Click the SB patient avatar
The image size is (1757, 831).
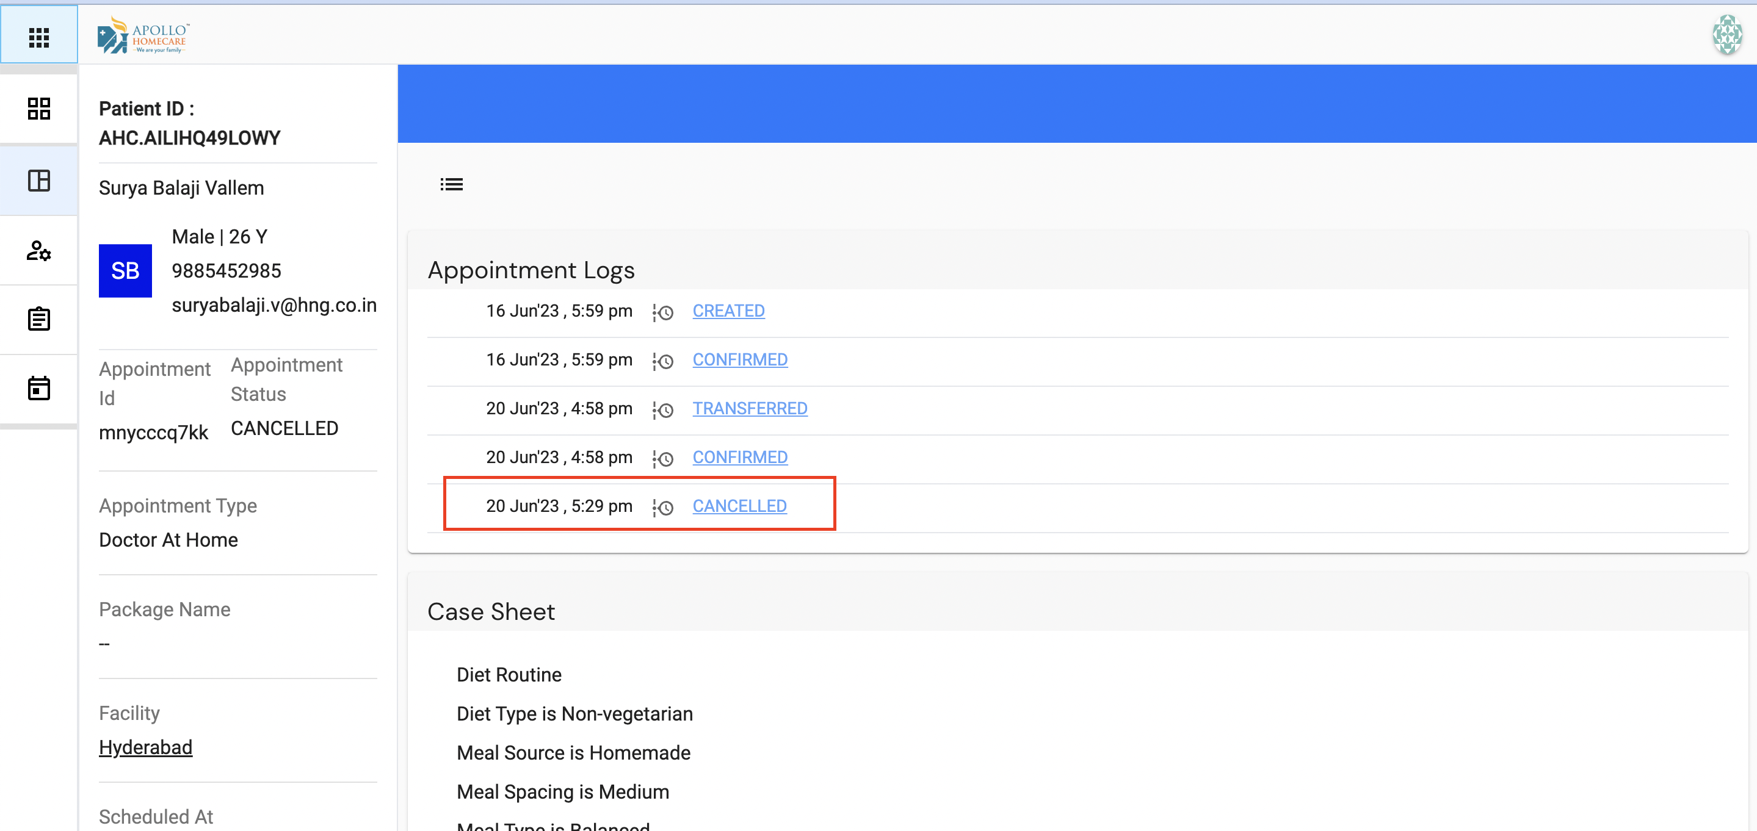(125, 271)
